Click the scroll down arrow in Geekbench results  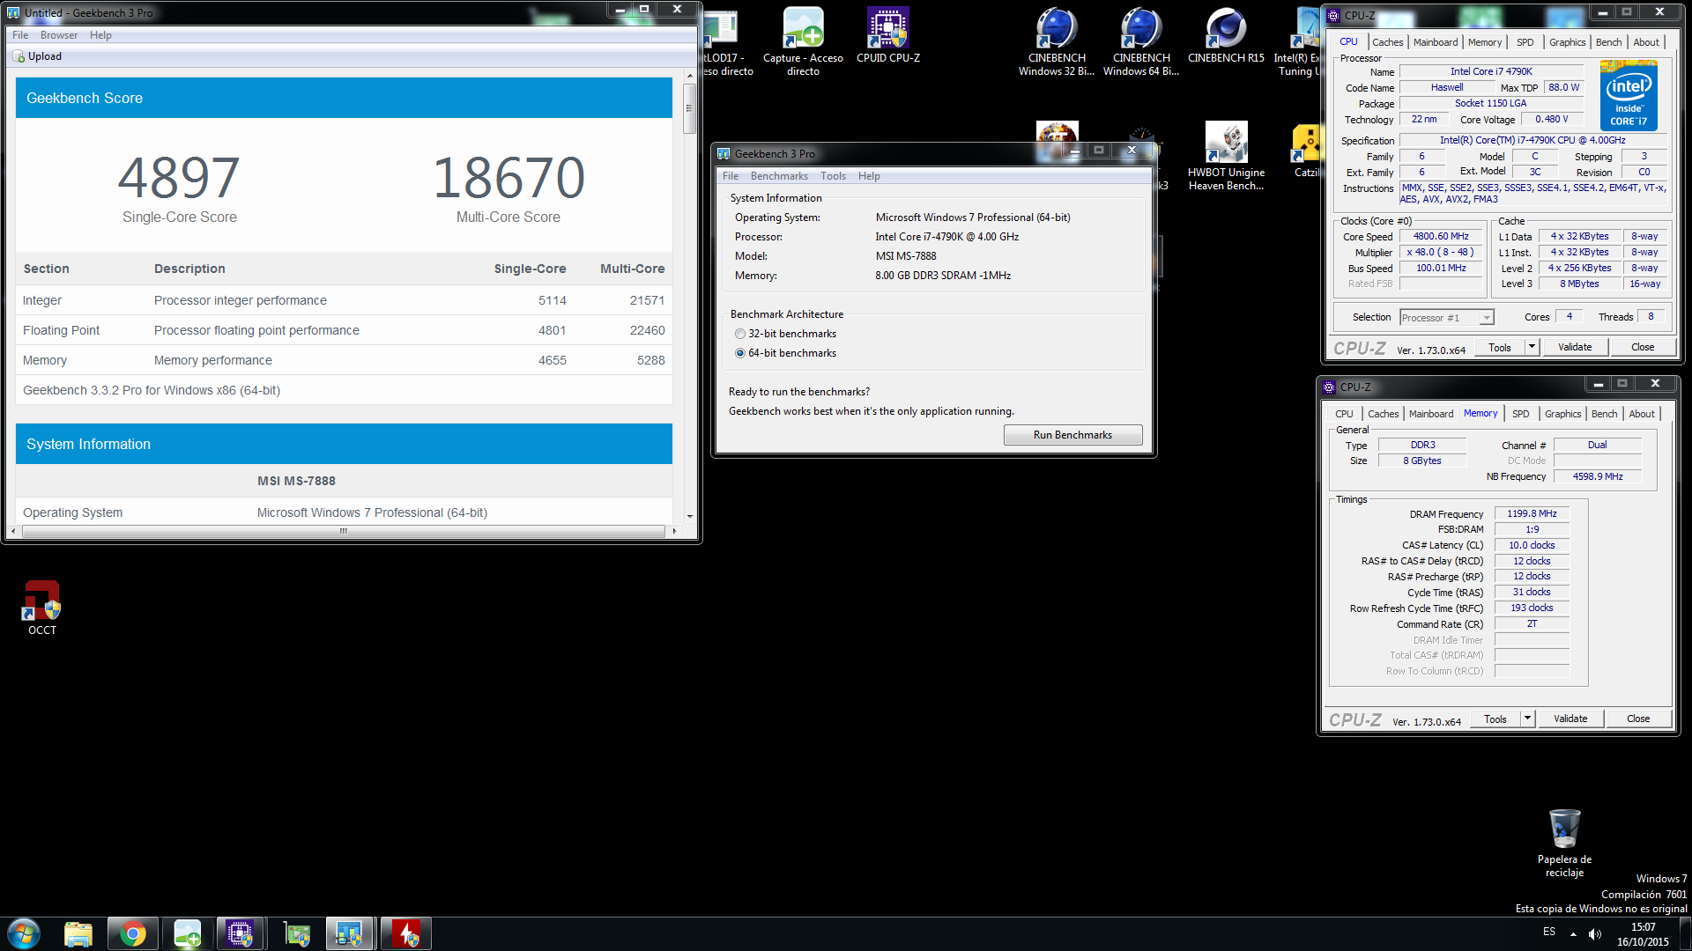[689, 517]
